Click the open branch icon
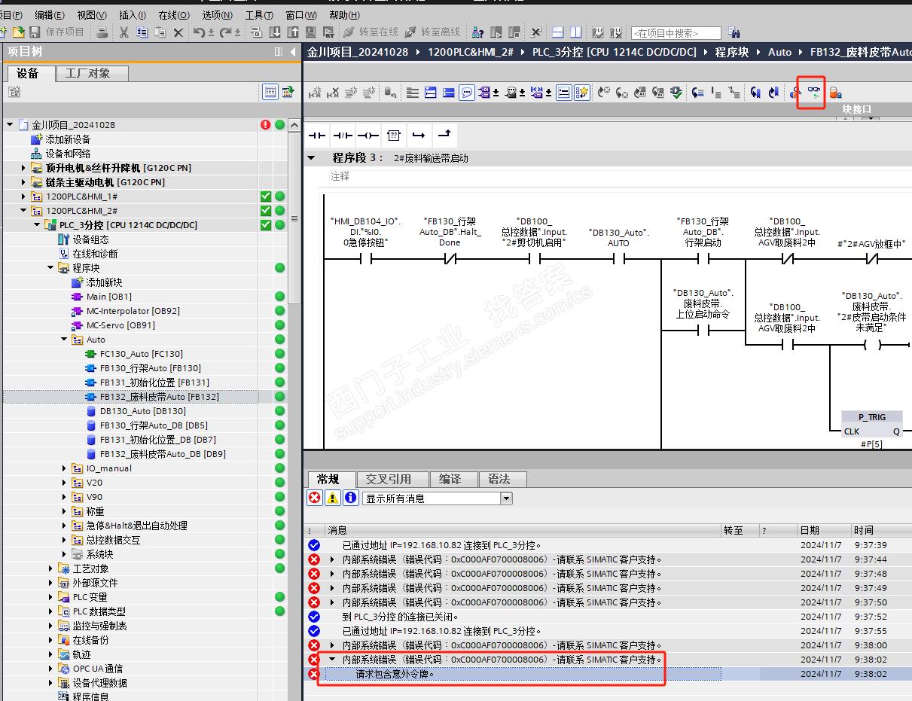 click(x=419, y=136)
